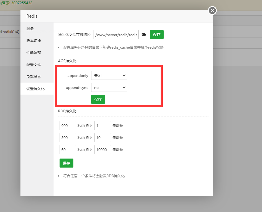Select 配置文件 tab
This screenshot has height=212, width=262.
(x=37, y=65)
